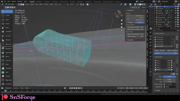Pick the Knife tool
This screenshot has height=101, width=180.
click(x=7, y=64)
